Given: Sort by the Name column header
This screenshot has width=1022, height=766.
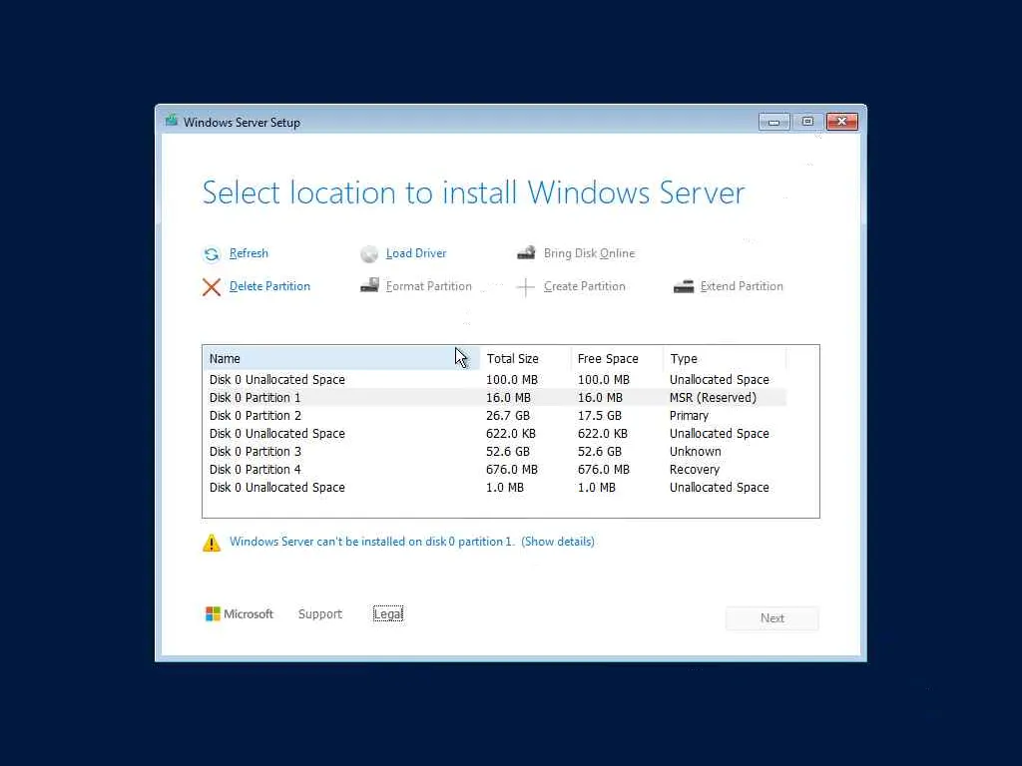Looking at the screenshot, I should click(341, 358).
